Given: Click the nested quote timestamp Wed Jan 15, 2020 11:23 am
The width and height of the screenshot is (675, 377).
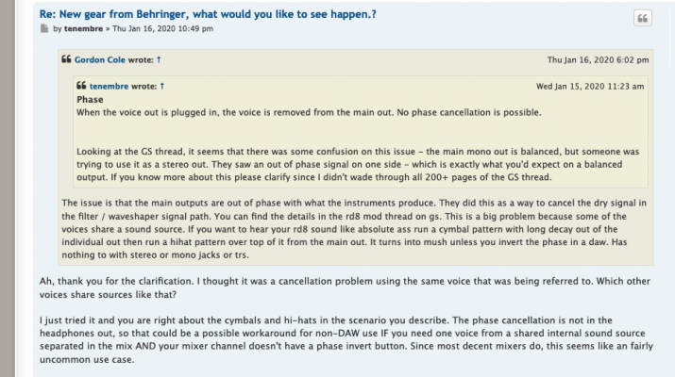Looking at the screenshot, I should [x=590, y=87].
